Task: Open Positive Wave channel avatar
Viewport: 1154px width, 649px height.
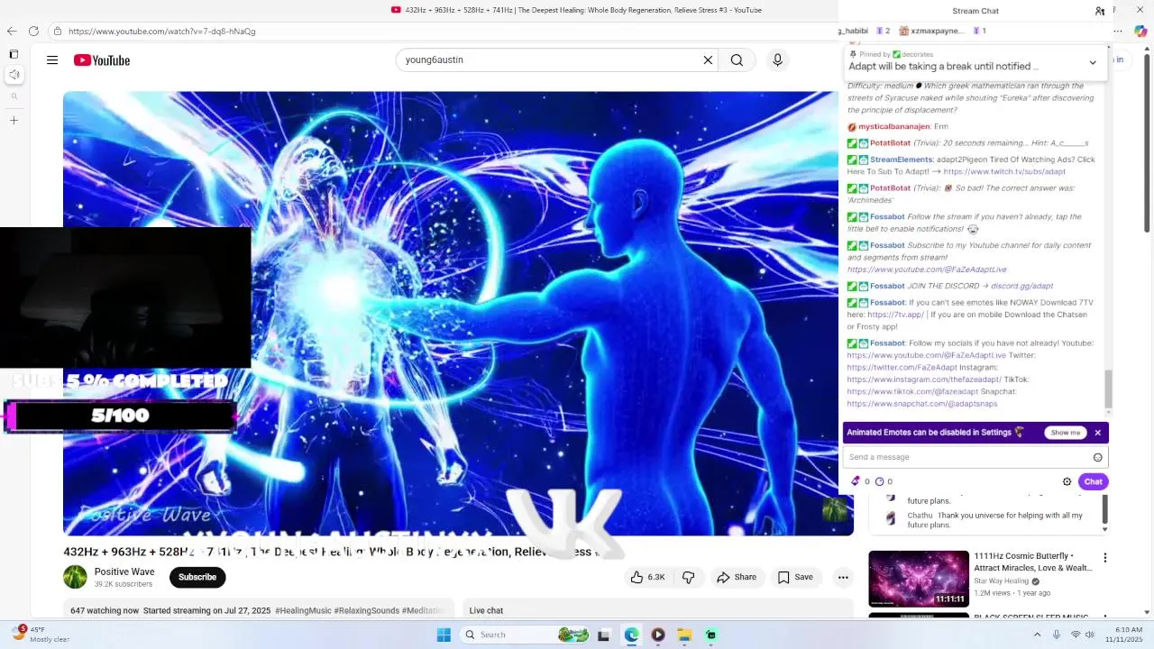Action: click(75, 577)
